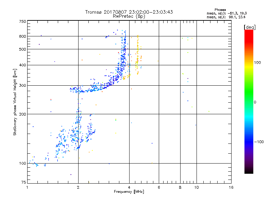Image resolution: width=272 pixels, height=204 pixels.
Task: Click the 4 tick label on frequency axis
Action: 129,187
